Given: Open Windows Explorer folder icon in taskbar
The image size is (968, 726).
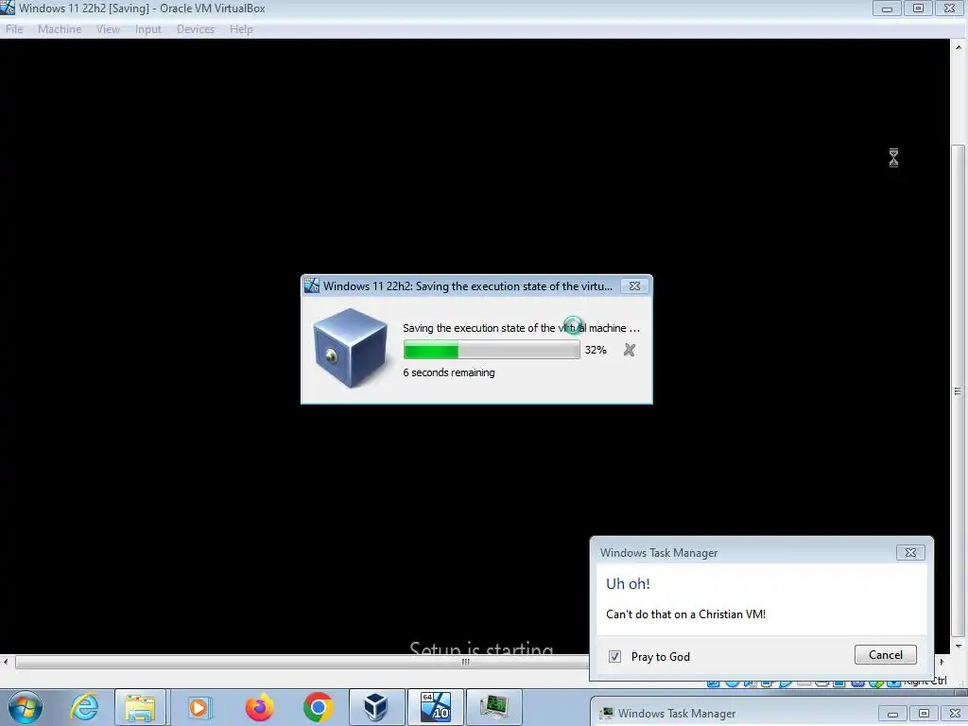Looking at the screenshot, I should point(140,707).
